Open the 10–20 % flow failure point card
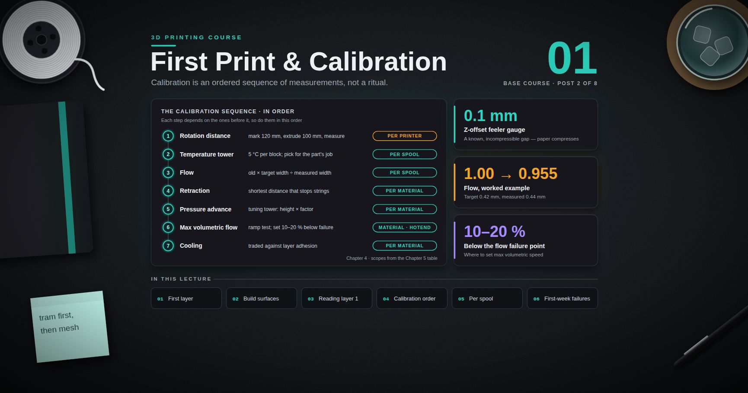Viewport: 748px width, 393px height. coord(526,240)
